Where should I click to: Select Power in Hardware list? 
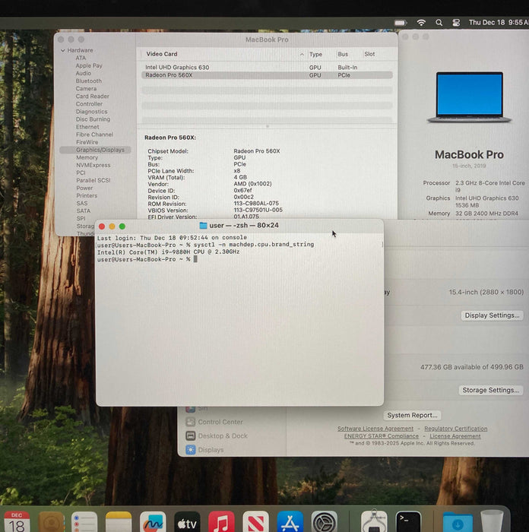point(84,188)
